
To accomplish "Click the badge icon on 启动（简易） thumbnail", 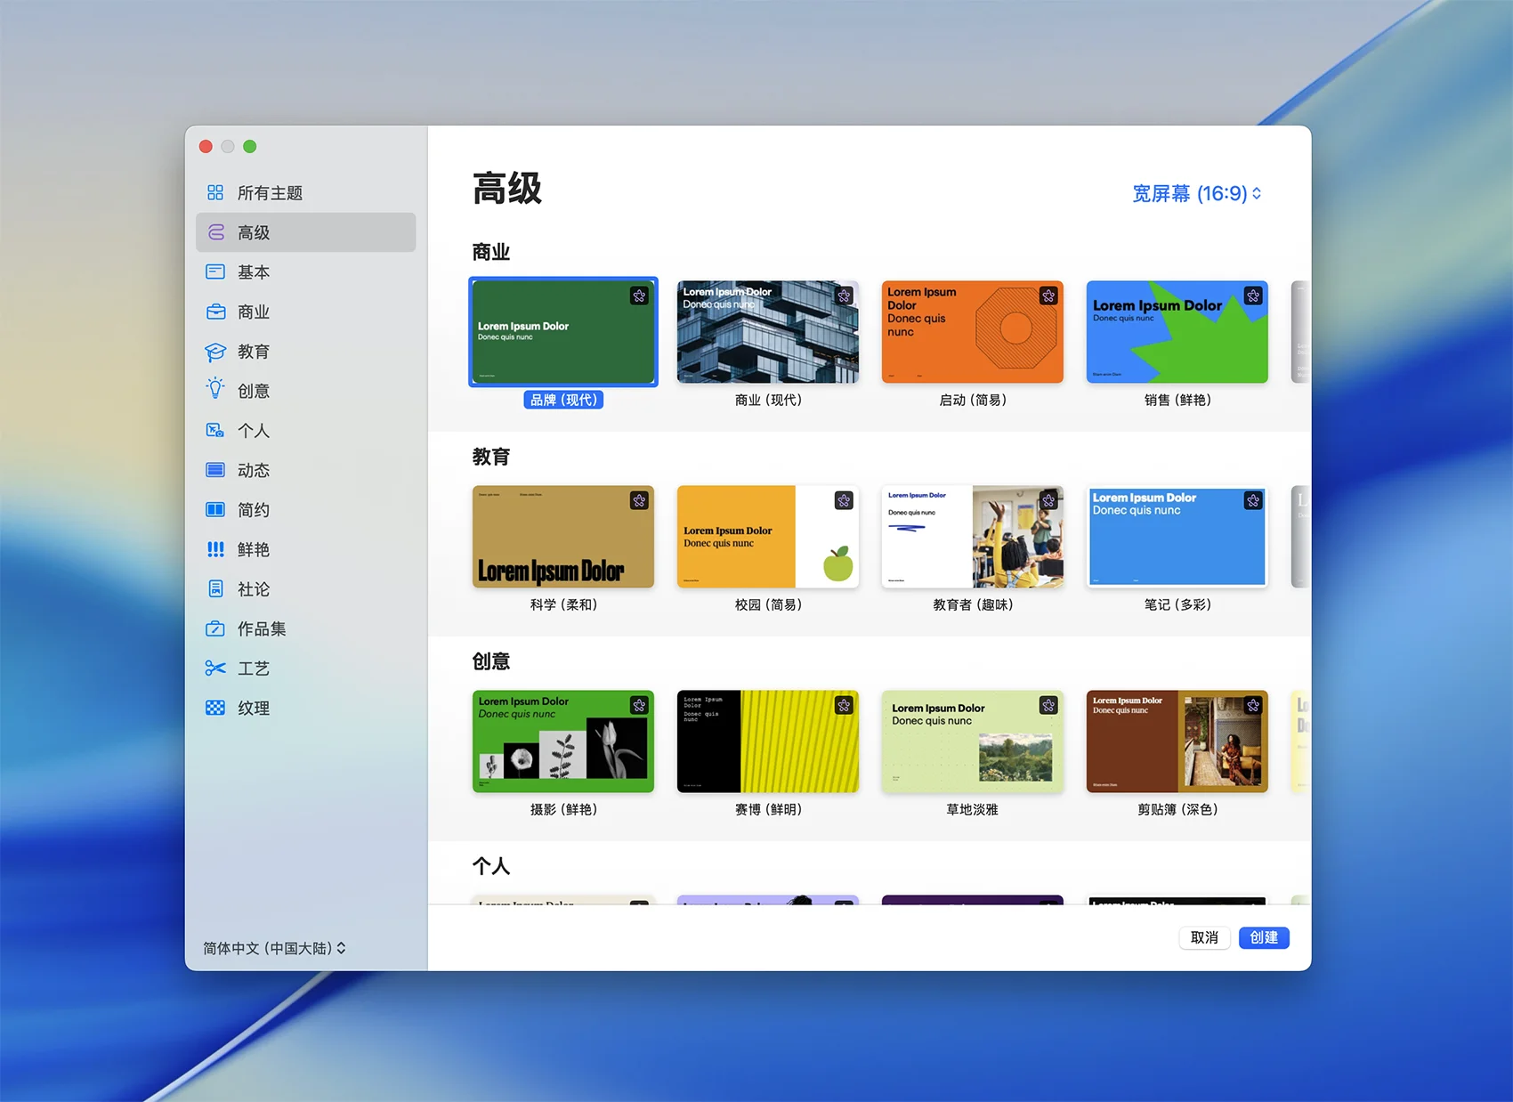I will (x=1048, y=296).
